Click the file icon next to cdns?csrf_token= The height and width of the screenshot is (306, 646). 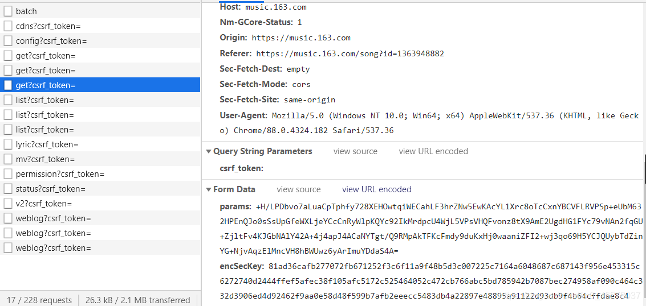[8, 26]
